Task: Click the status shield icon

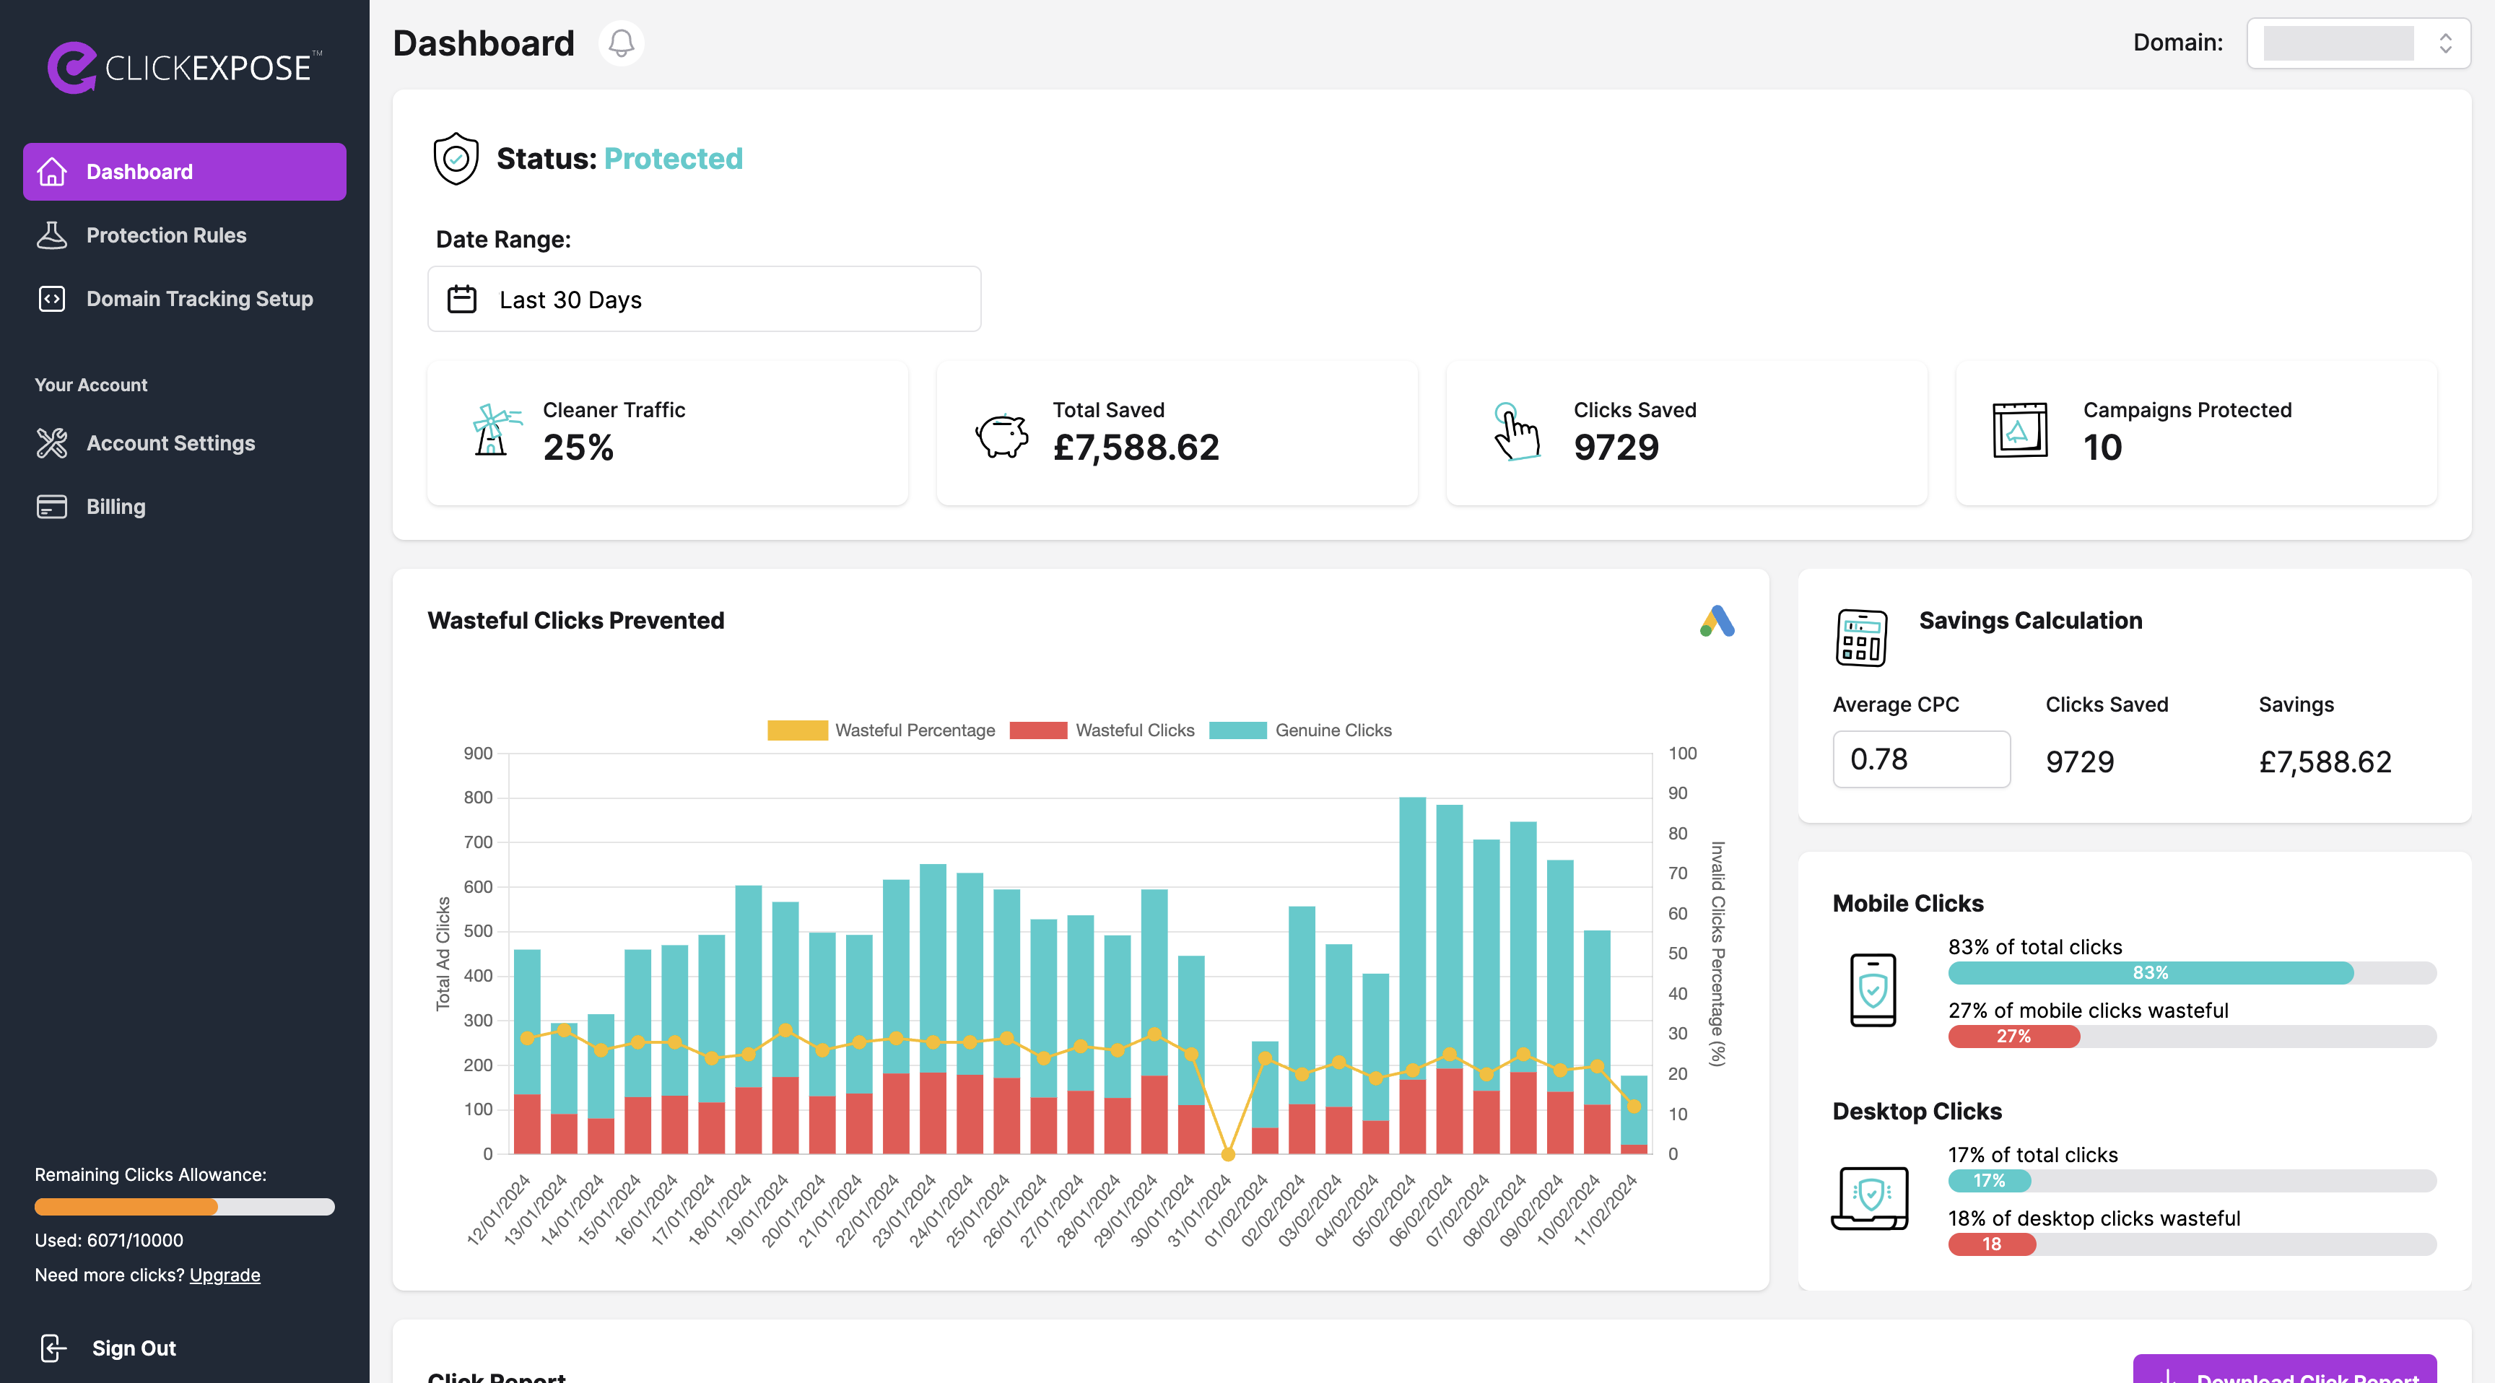Action: pyautogui.click(x=456, y=159)
